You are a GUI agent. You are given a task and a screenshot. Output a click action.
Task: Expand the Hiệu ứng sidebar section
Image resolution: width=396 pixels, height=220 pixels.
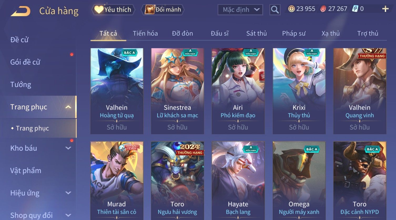68,193
